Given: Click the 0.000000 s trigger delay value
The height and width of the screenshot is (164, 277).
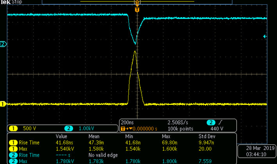Looking at the screenshot, I should [x=145, y=129].
